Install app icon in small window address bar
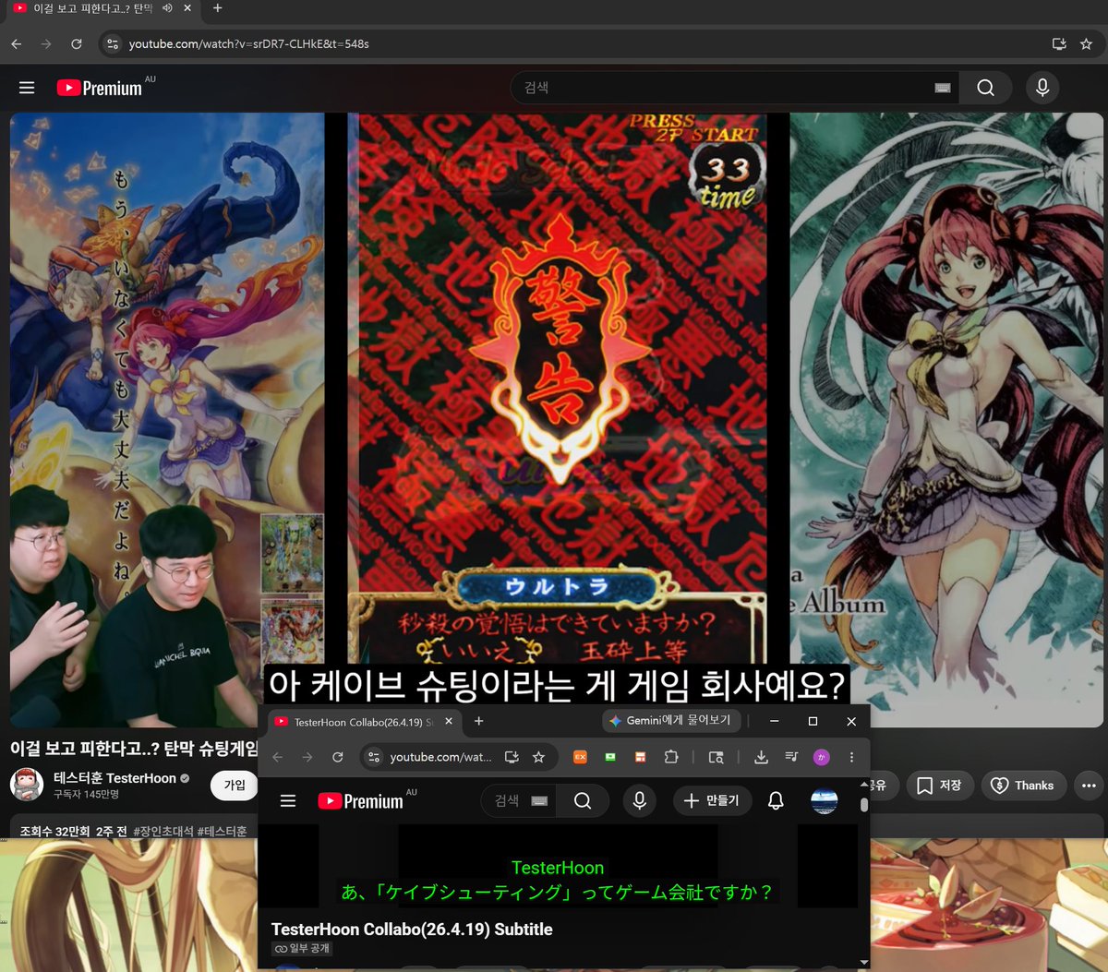Image resolution: width=1108 pixels, height=972 pixels. (x=512, y=757)
